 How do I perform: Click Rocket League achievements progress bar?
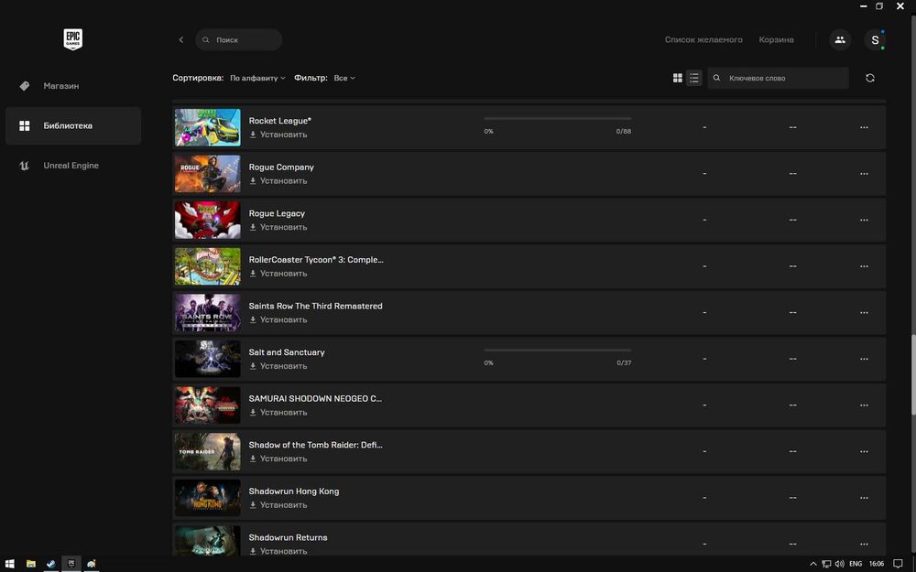click(557, 118)
